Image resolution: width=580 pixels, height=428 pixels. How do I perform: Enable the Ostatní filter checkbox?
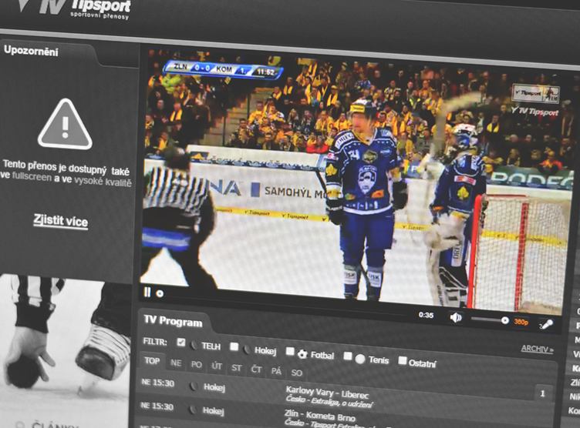coord(402,360)
